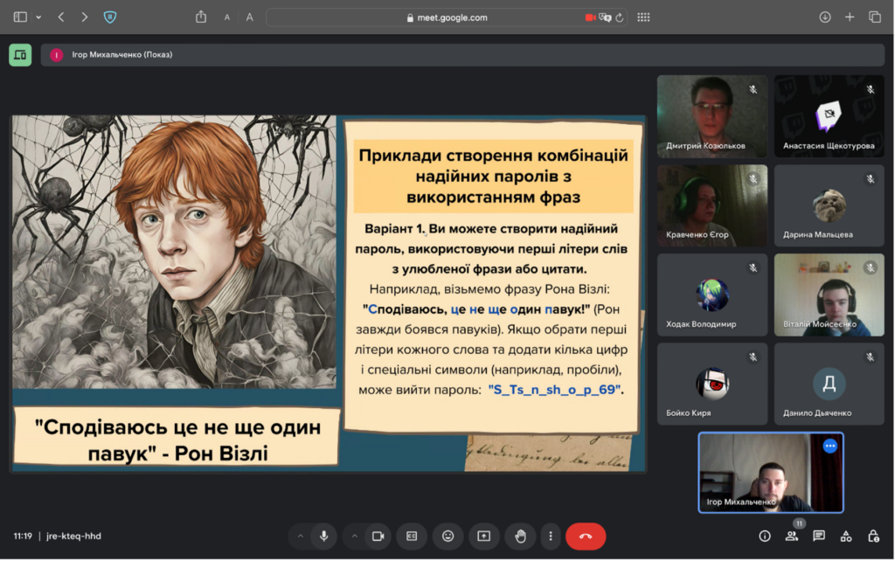
Task: Focus the meet.google.com address bar
Action: pos(447,17)
